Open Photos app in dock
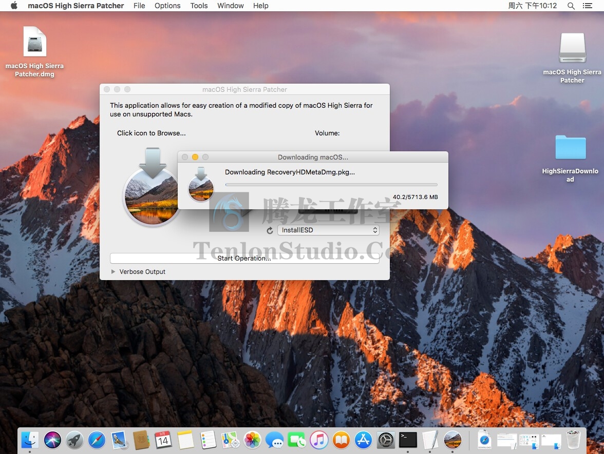Viewport: 604px width, 454px height. pos(253,440)
